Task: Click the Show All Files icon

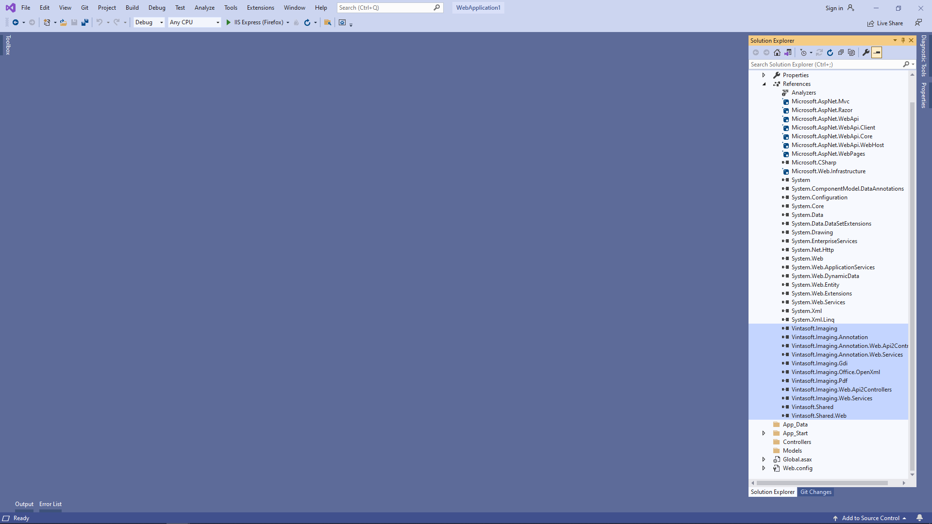Action: [x=851, y=52]
